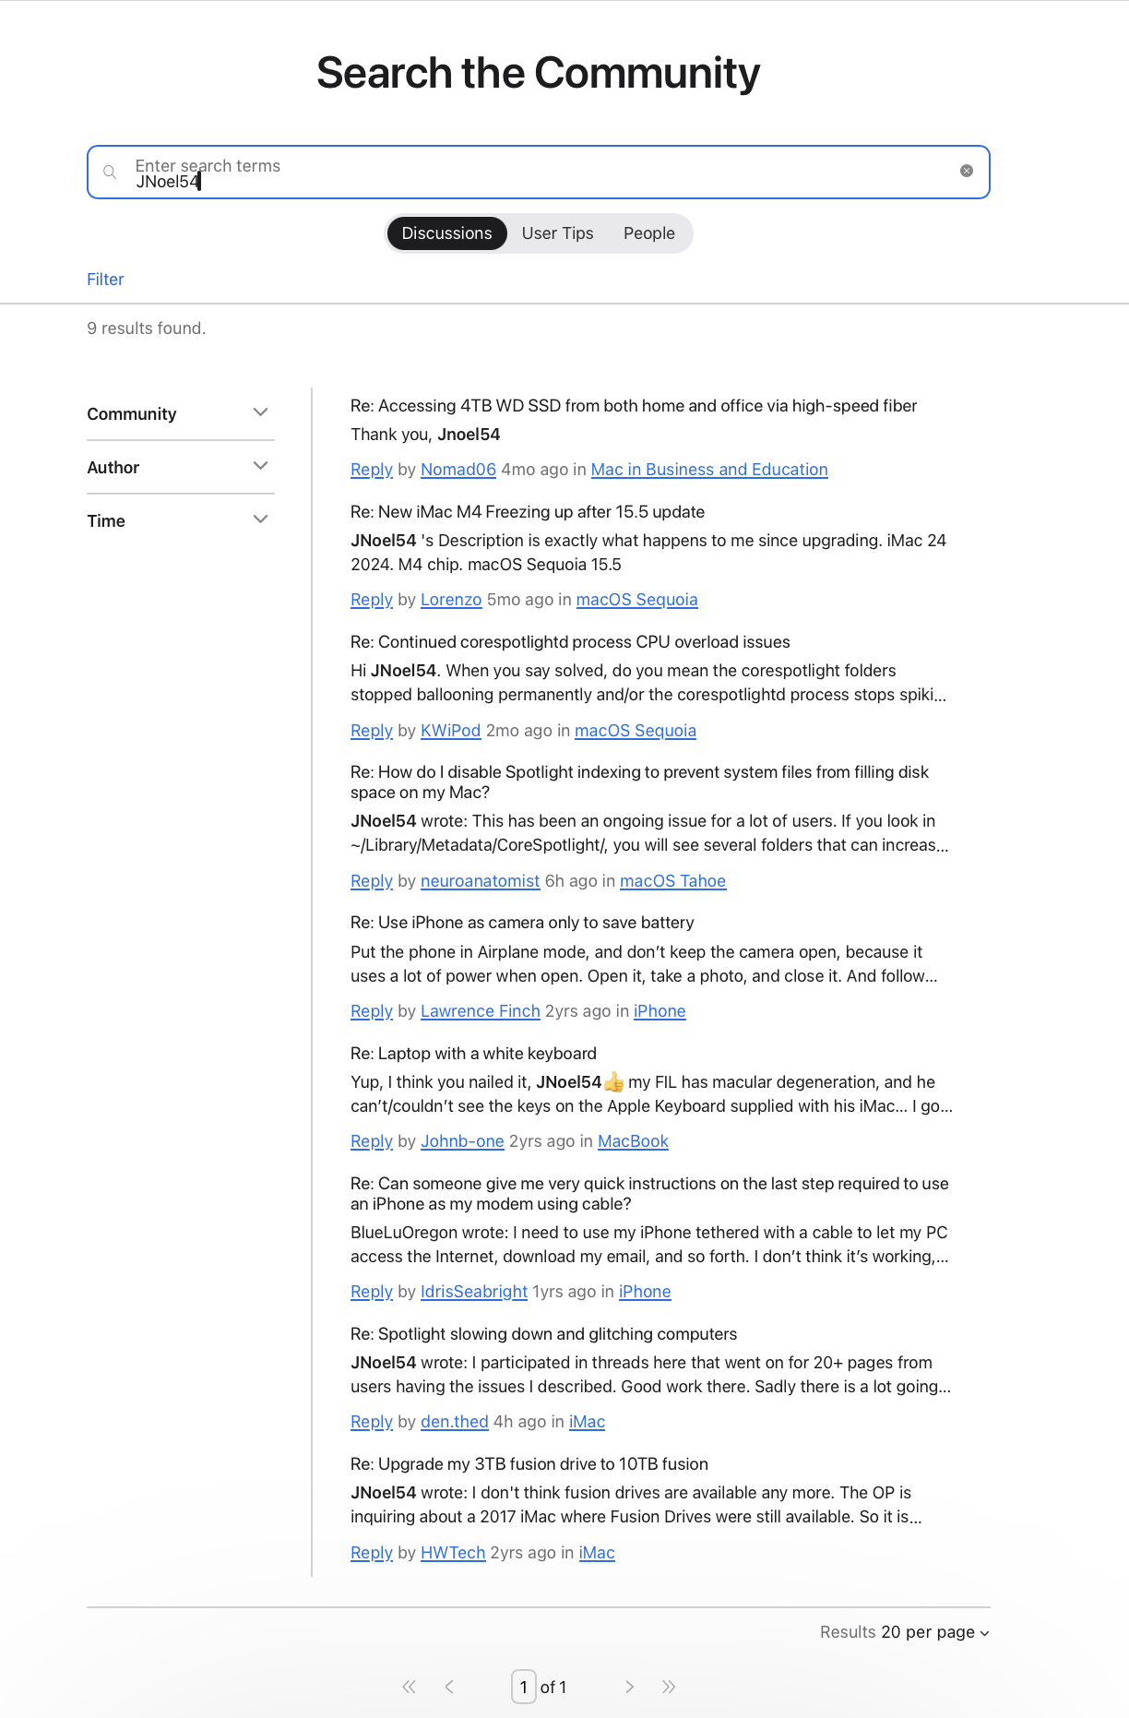The width and height of the screenshot is (1129, 1718).
Task: Open the neuroanatomist author link
Action: tap(481, 881)
